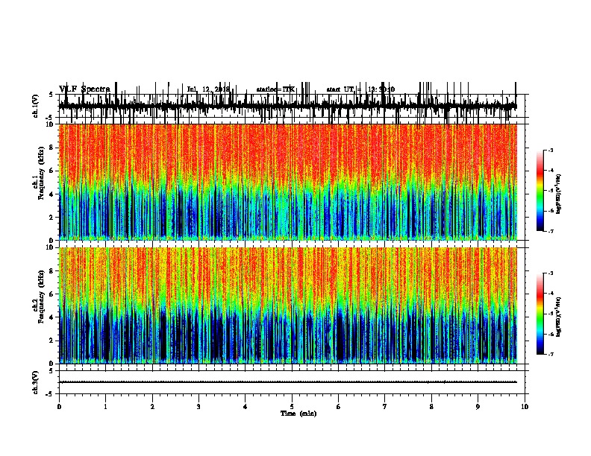
Task: Click the ch.1 "Frequency (kHz)" axis label
Action: [41, 174]
